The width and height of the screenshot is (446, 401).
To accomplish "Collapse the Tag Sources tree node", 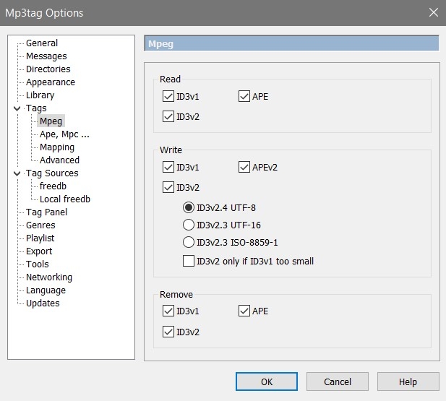I will tap(17, 173).
